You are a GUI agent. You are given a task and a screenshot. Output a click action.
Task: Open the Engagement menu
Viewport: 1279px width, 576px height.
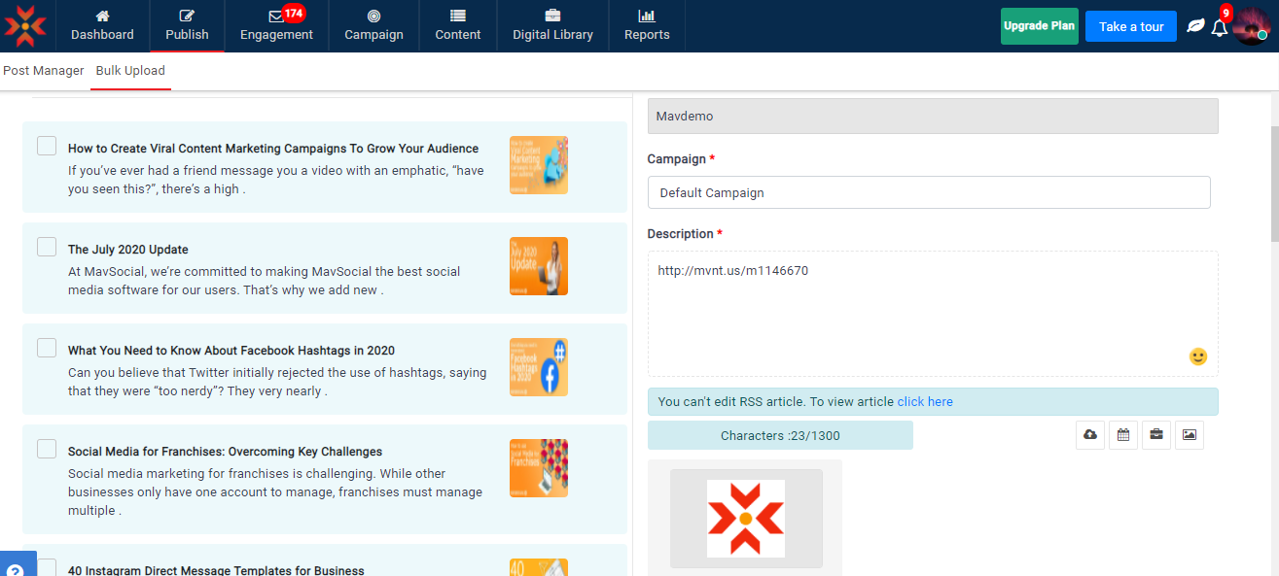[276, 26]
